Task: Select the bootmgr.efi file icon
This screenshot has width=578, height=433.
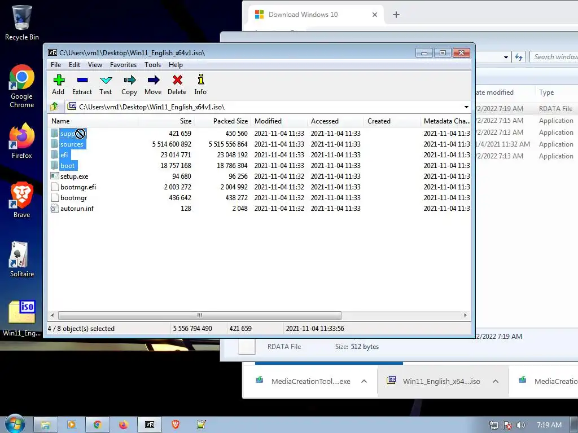Action: tap(55, 187)
